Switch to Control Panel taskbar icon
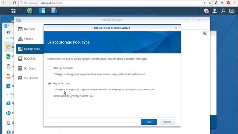This screenshot has width=238, height=134. 42,11
